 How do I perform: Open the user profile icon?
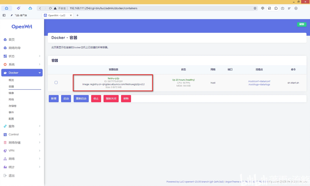click(x=296, y=8)
